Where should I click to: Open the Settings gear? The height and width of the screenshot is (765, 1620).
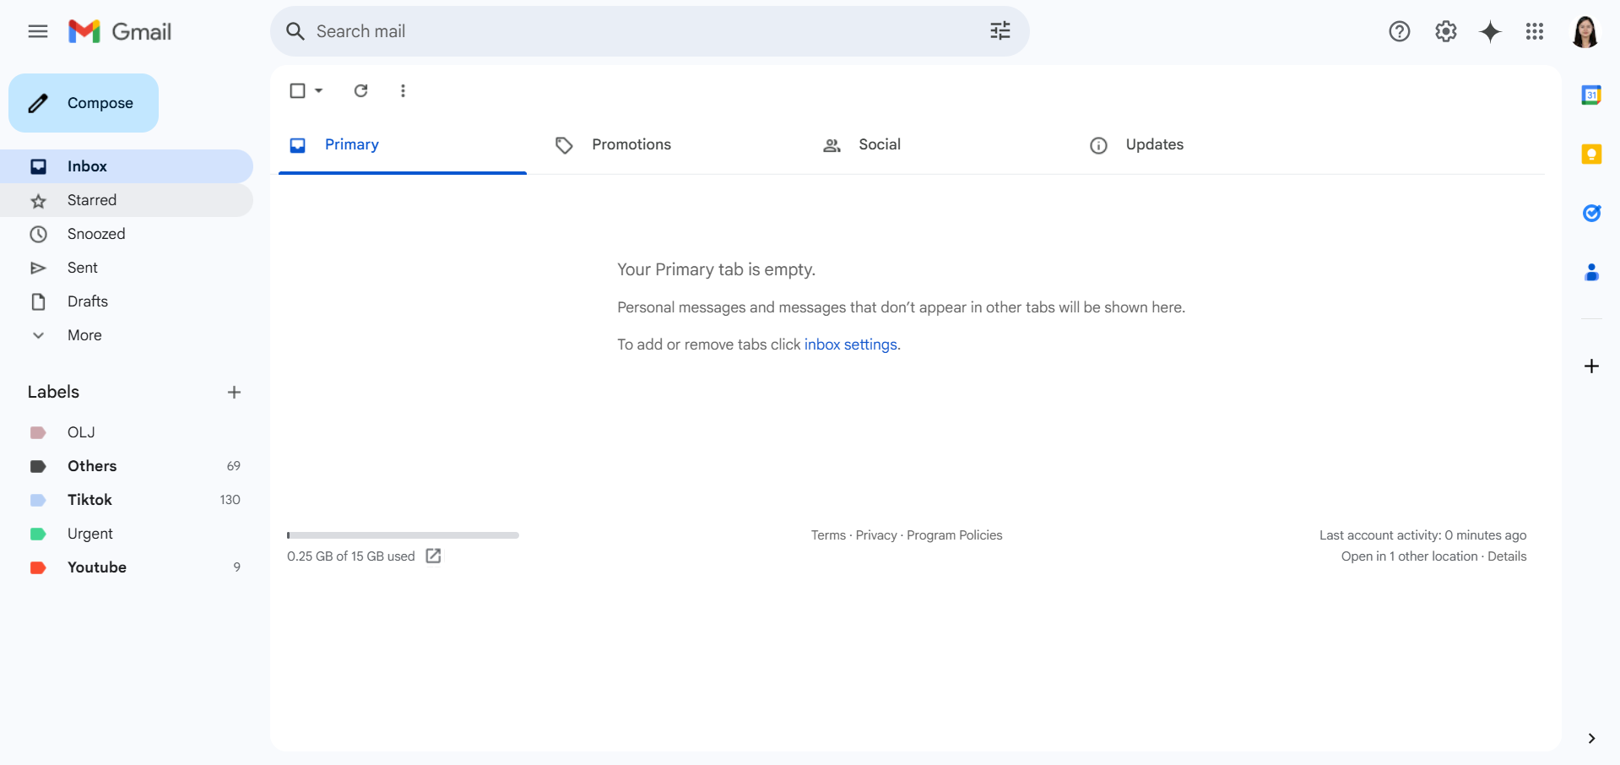[1445, 32]
